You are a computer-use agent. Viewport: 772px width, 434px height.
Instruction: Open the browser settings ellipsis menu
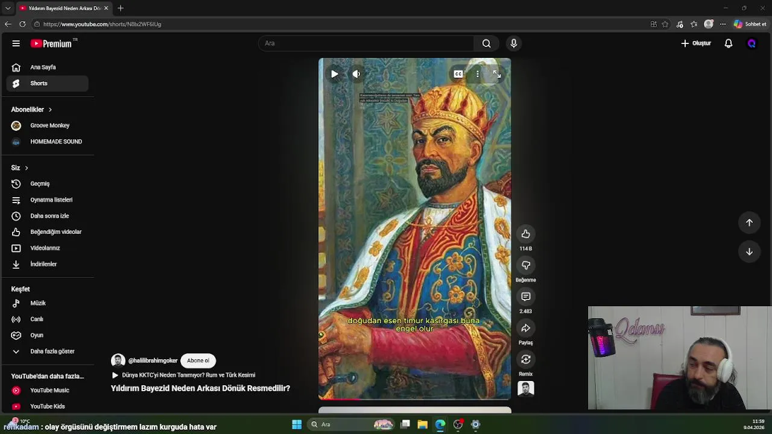click(x=723, y=24)
